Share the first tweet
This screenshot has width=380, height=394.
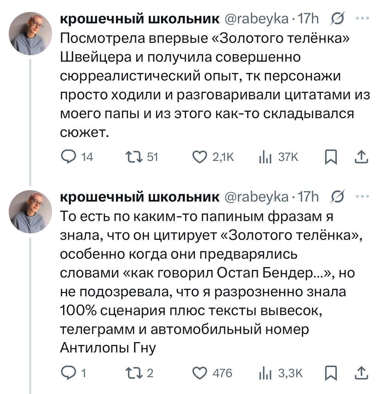click(x=361, y=157)
